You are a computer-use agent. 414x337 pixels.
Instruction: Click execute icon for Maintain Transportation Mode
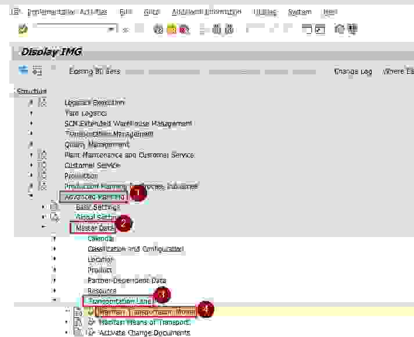pyautogui.click(x=91, y=313)
